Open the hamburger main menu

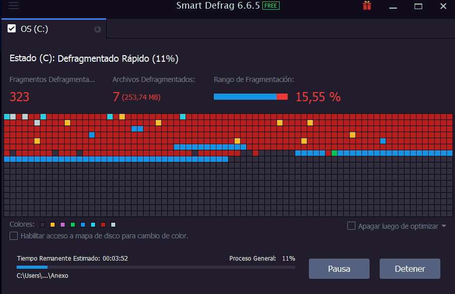click(14, 5)
